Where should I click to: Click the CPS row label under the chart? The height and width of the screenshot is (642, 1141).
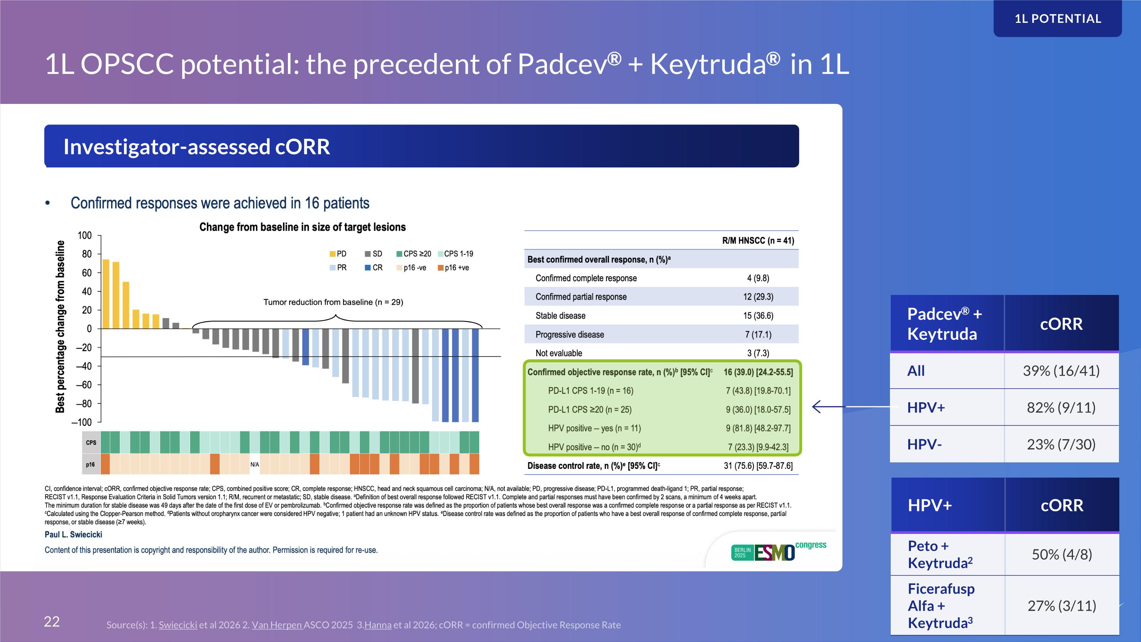pos(91,442)
